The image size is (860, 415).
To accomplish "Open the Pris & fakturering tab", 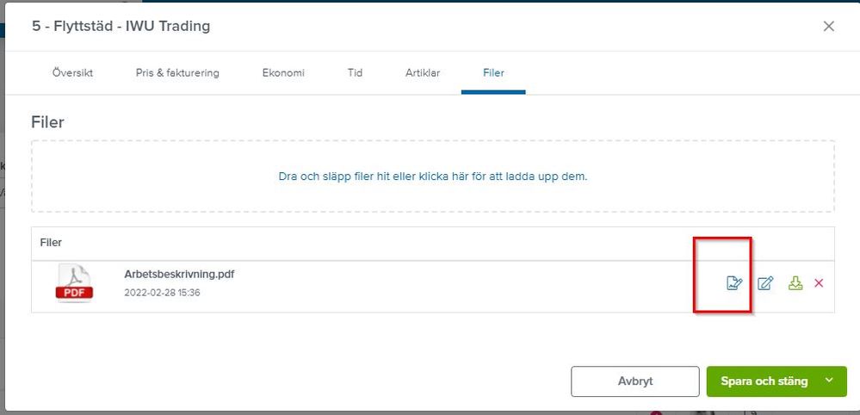I will 177,73.
